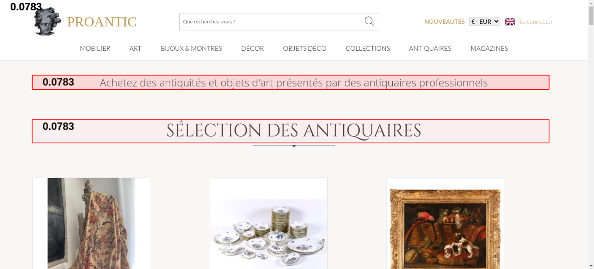Open the floral fabric statue listing thumbnail
The image size is (594, 269).
[91, 223]
